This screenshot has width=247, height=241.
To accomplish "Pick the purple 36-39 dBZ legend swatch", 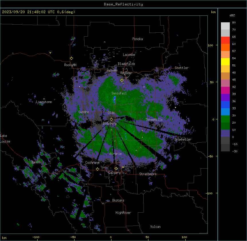I will [x=225, y=98].
